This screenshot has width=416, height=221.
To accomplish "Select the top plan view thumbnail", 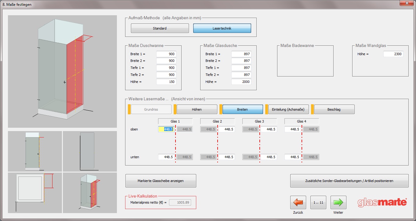I will [35, 193].
